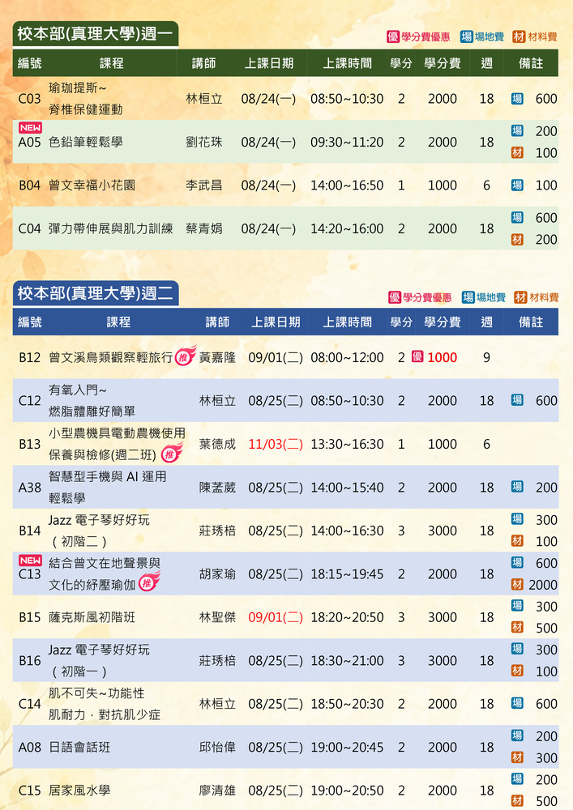Screen dimensions: 573x810
Task: Click the 場 venue icon in the C14 row
Action: coord(517,703)
